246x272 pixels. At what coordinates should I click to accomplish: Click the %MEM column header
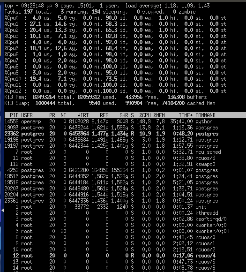tap(159, 115)
